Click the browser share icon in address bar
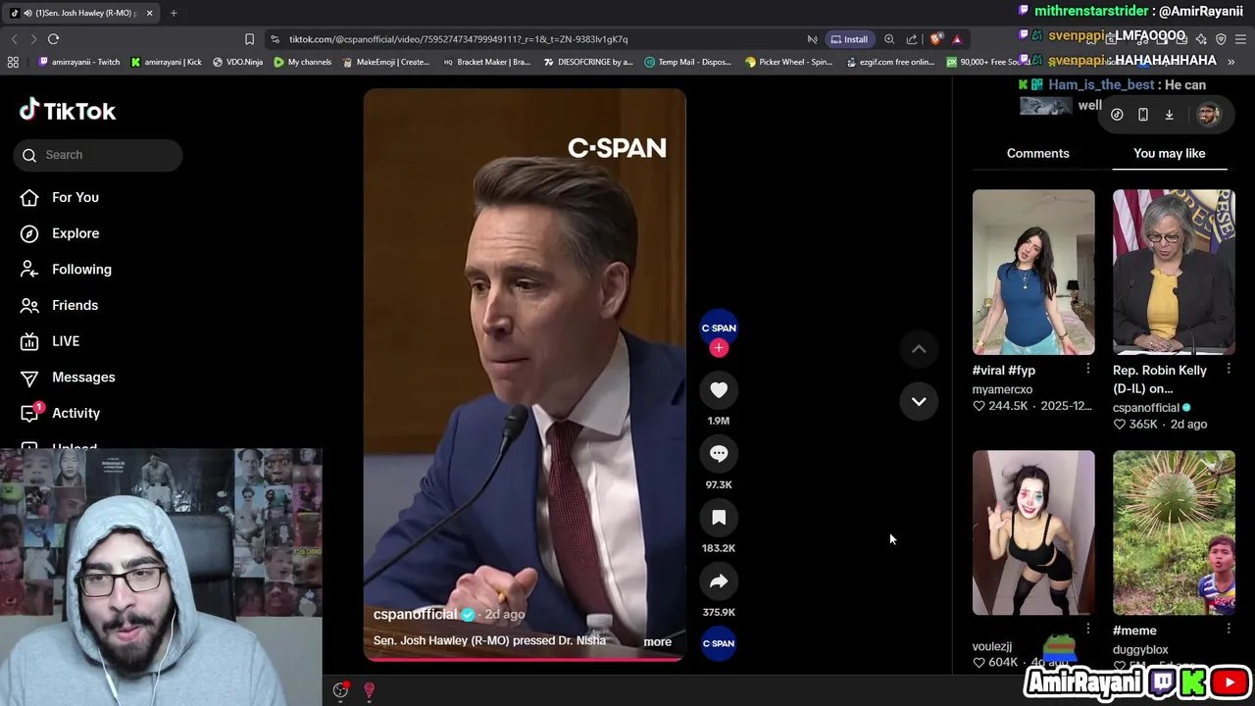1255x706 pixels. click(x=912, y=39)
